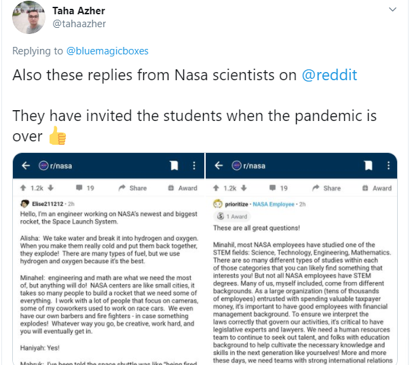The image size is (410, 365).
Task: Open three-dot menu in left r/nasa header
Action: [x=194, y=165]
